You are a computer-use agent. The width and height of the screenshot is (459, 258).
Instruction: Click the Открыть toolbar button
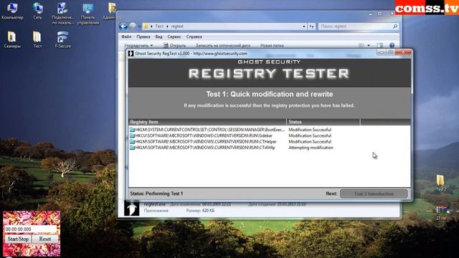click(x=174, y=46)
